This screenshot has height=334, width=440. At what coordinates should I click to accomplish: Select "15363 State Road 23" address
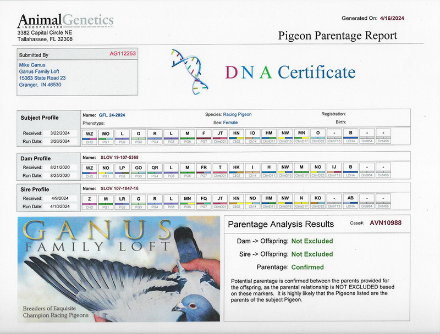point(42,78)
